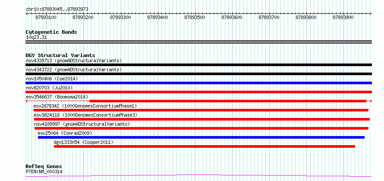Image resolution: width=384 pixels, height=181 pixels.
Task: Click ruler position 87893800
Action: 306,17
